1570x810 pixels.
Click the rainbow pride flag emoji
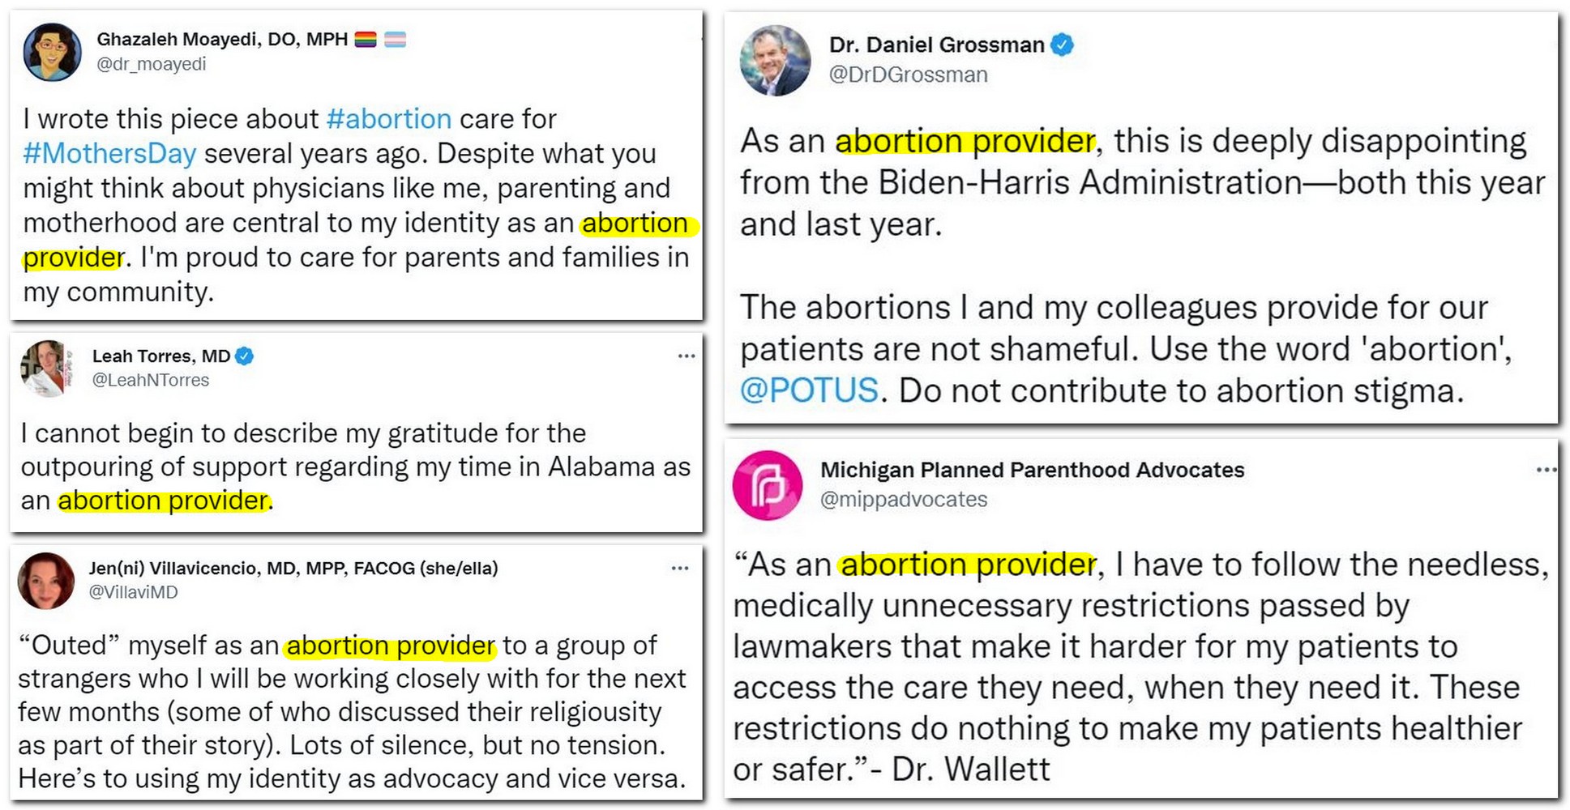366,39
